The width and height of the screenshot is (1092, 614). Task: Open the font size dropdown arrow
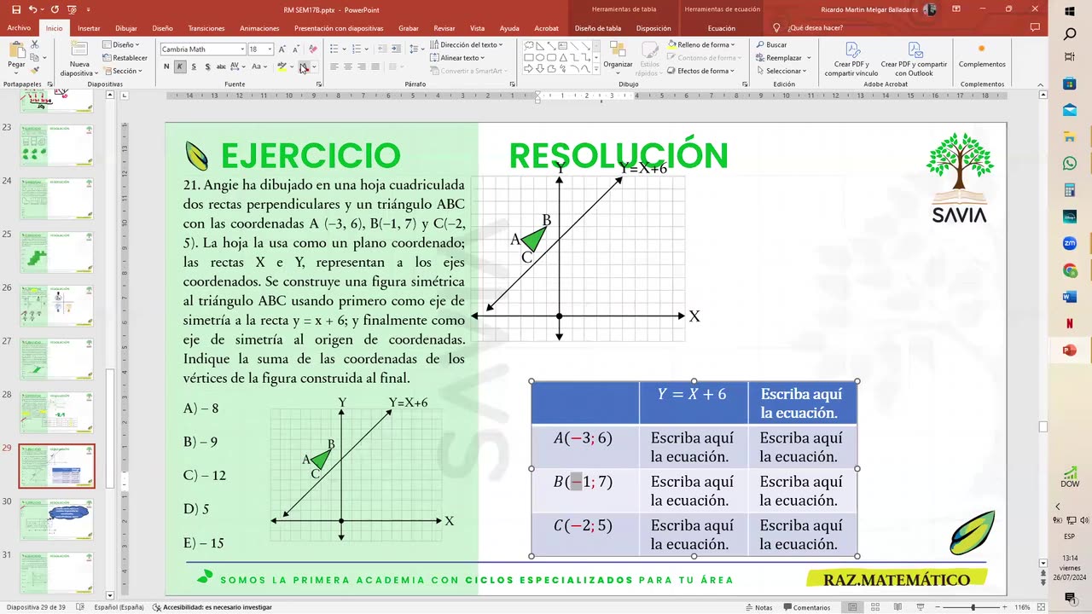point(270,49)
